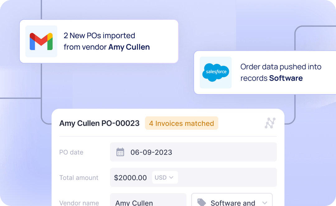Select the Salesforce icon on the order notification

[216, 72]
